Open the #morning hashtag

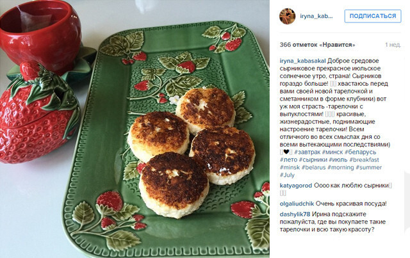point(340,167)
